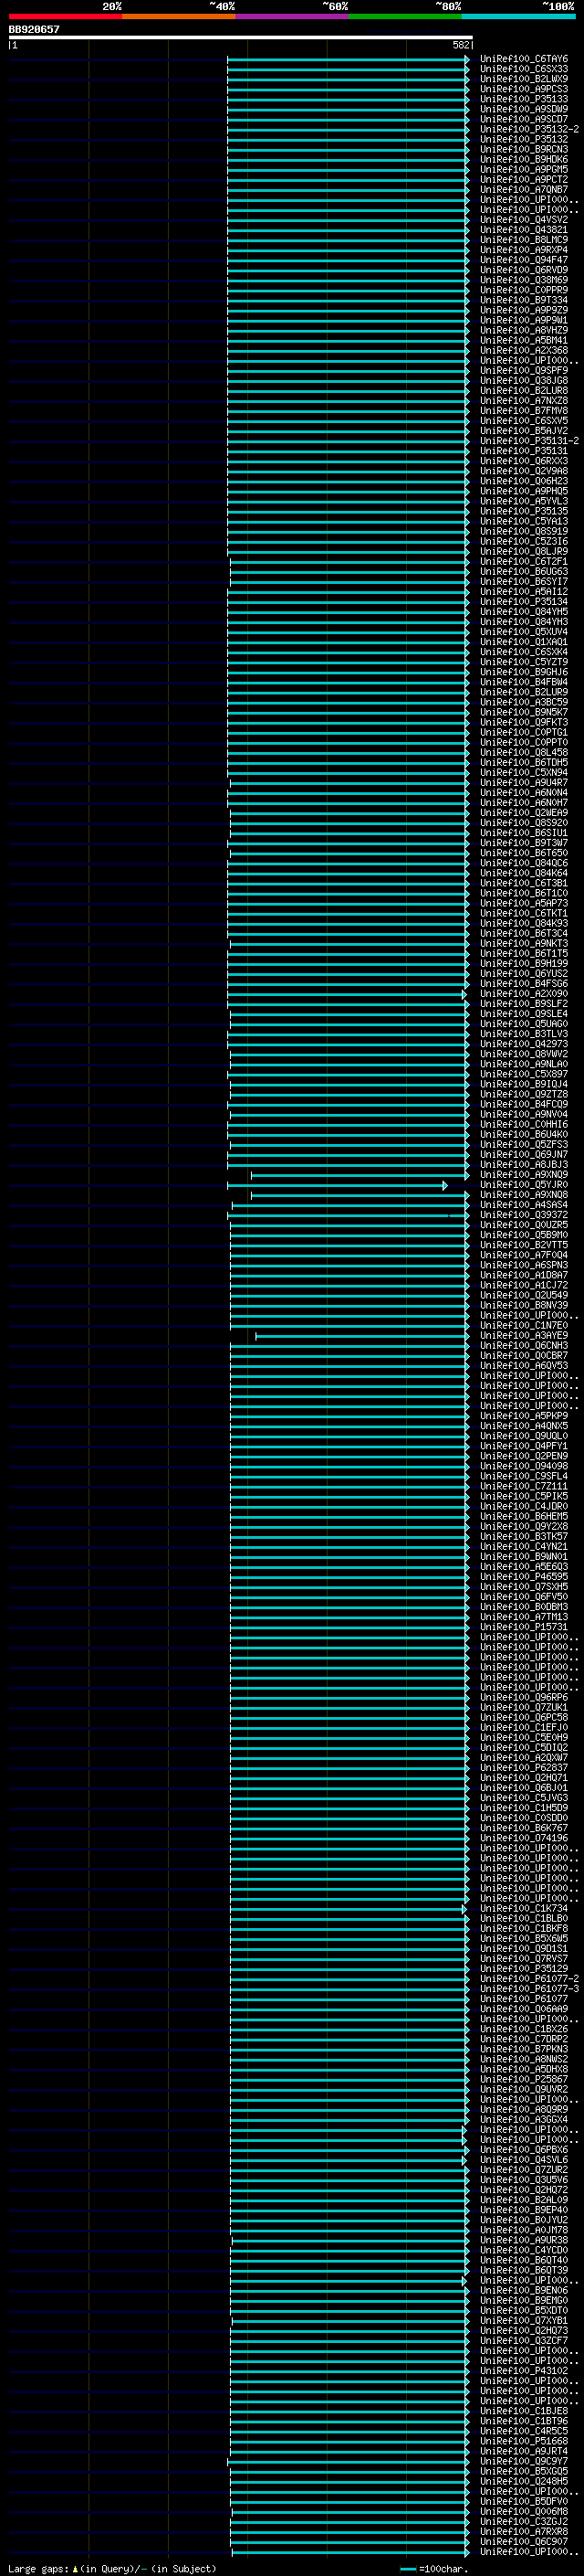Select hit label UniRef100_P35129
The width and height of the screenshot is (584, 2576).
click(524, 1968)
